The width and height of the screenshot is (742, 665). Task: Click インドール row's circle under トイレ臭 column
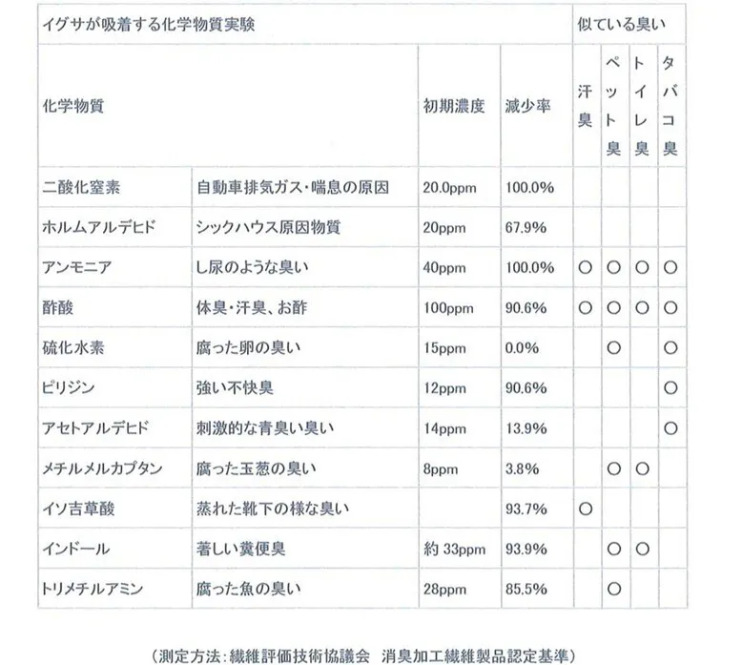coord(643,549)
